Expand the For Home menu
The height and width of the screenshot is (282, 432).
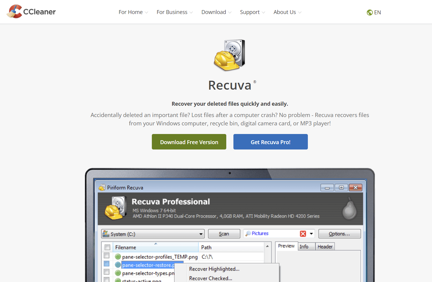pyautogui.click(x=133, y=12)
